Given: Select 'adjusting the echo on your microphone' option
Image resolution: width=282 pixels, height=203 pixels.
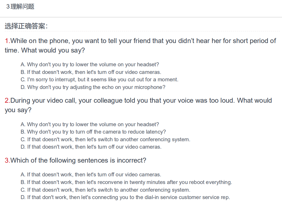Looking at the screenshot, I should tap(93, 87).
